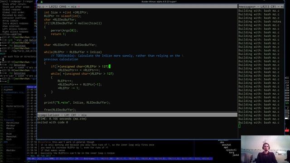Screen dimensions: 290x163
Task: Click 'mpd' in the process tree list
Action: (x=226, y=148)
